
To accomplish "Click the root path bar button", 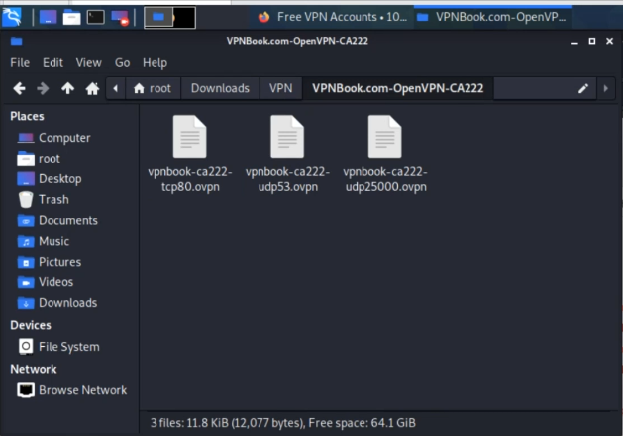I will click(153, 88).
